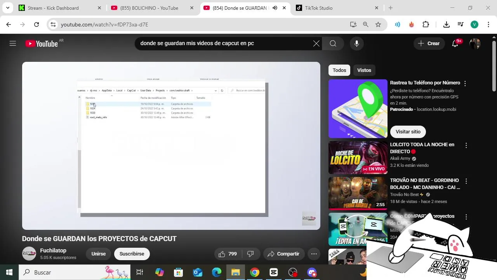Select the Vistos filter chip
This screenshot has width=497, height=280.
[x=364, y=70]
